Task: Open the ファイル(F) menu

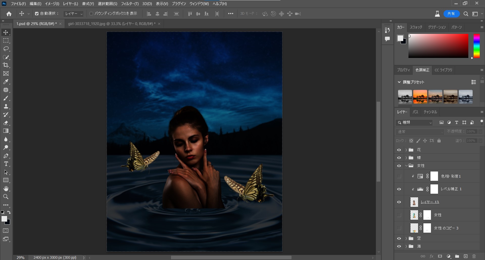Action: coord(18,4)
